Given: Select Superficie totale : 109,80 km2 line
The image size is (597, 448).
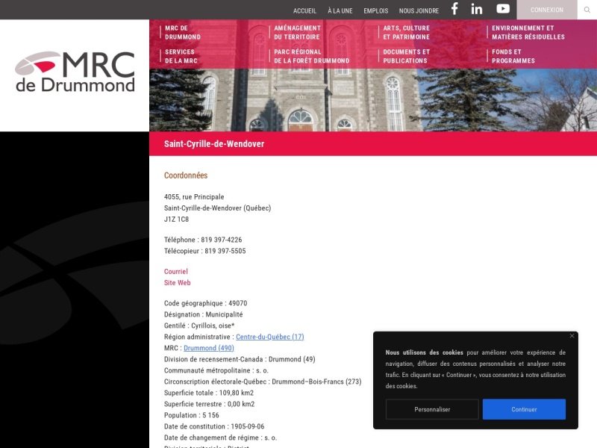Looking at the screenshot, I should [209, 393].
